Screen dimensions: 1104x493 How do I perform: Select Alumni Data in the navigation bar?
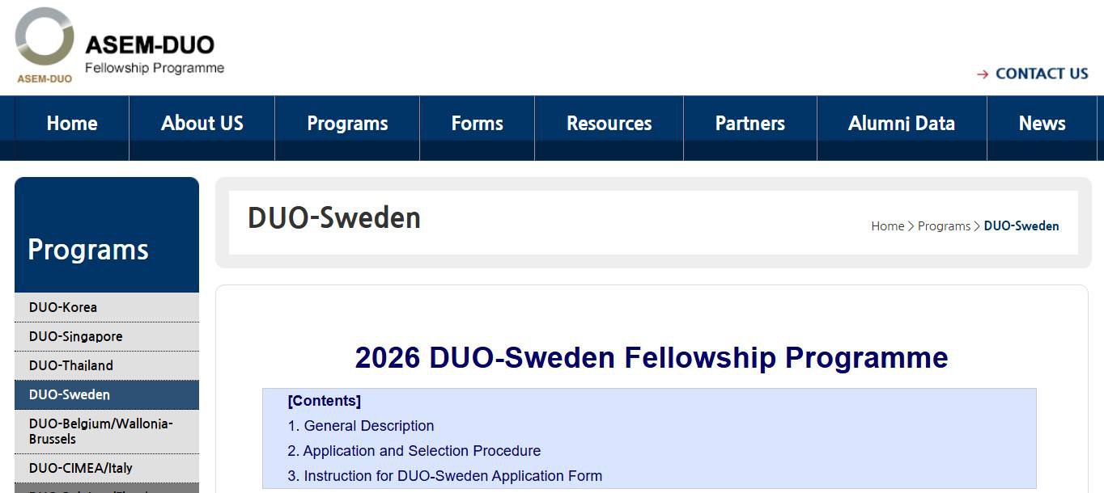pyautogui.click(x=901, y=124)
